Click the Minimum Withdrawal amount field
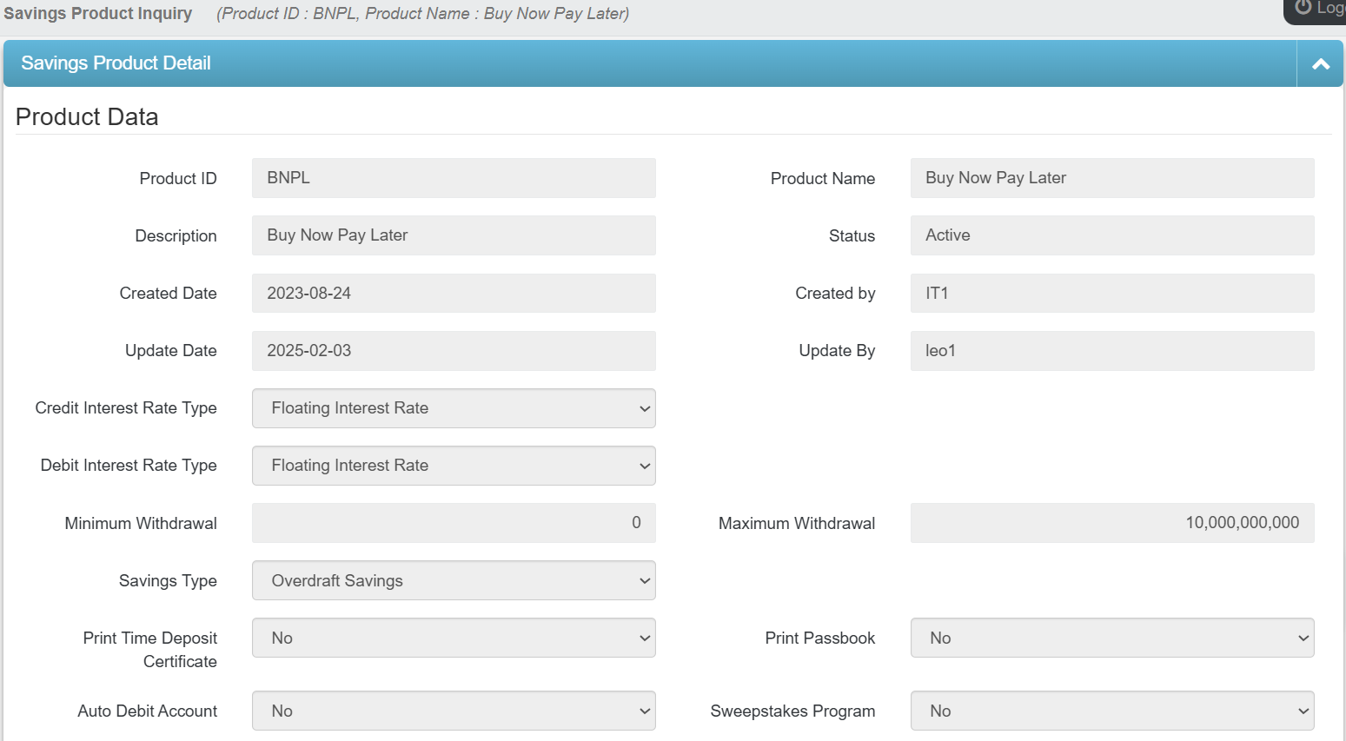Screen dimensions: 1346x741 click(x=453, y=523)
